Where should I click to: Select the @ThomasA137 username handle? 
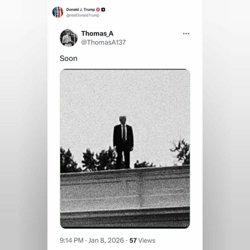click(x=103, y=42)
